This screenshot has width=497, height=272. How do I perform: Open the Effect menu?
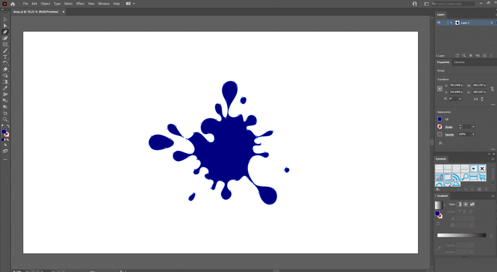coord(80,4)
